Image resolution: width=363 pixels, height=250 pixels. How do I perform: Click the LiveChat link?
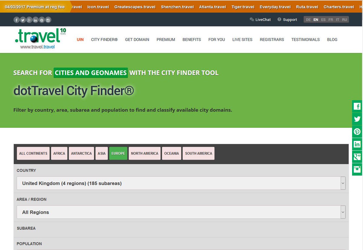pos(263,20)
